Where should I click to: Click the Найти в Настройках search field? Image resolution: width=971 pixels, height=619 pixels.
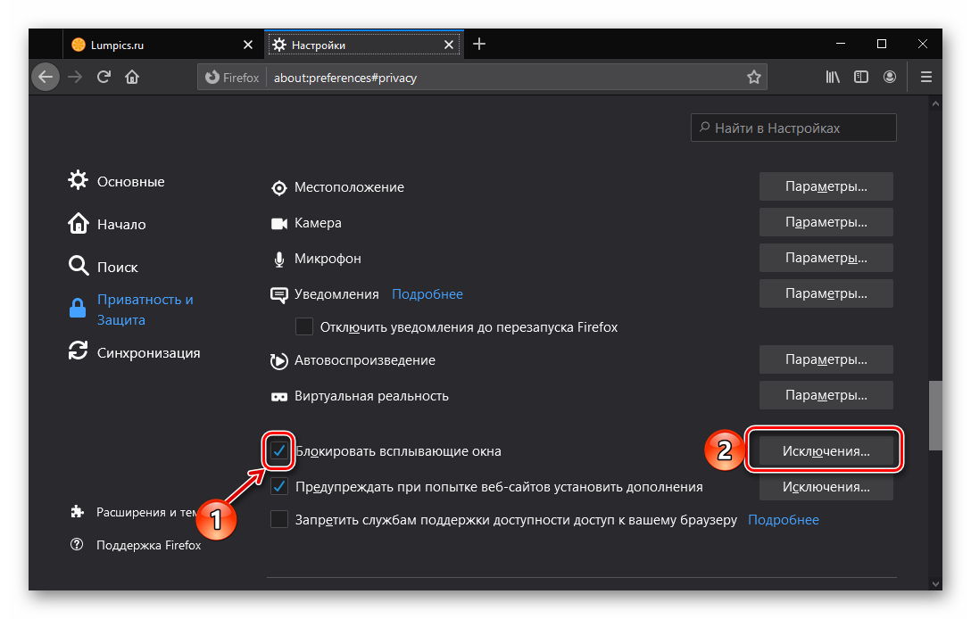click(x=793, y=128)
